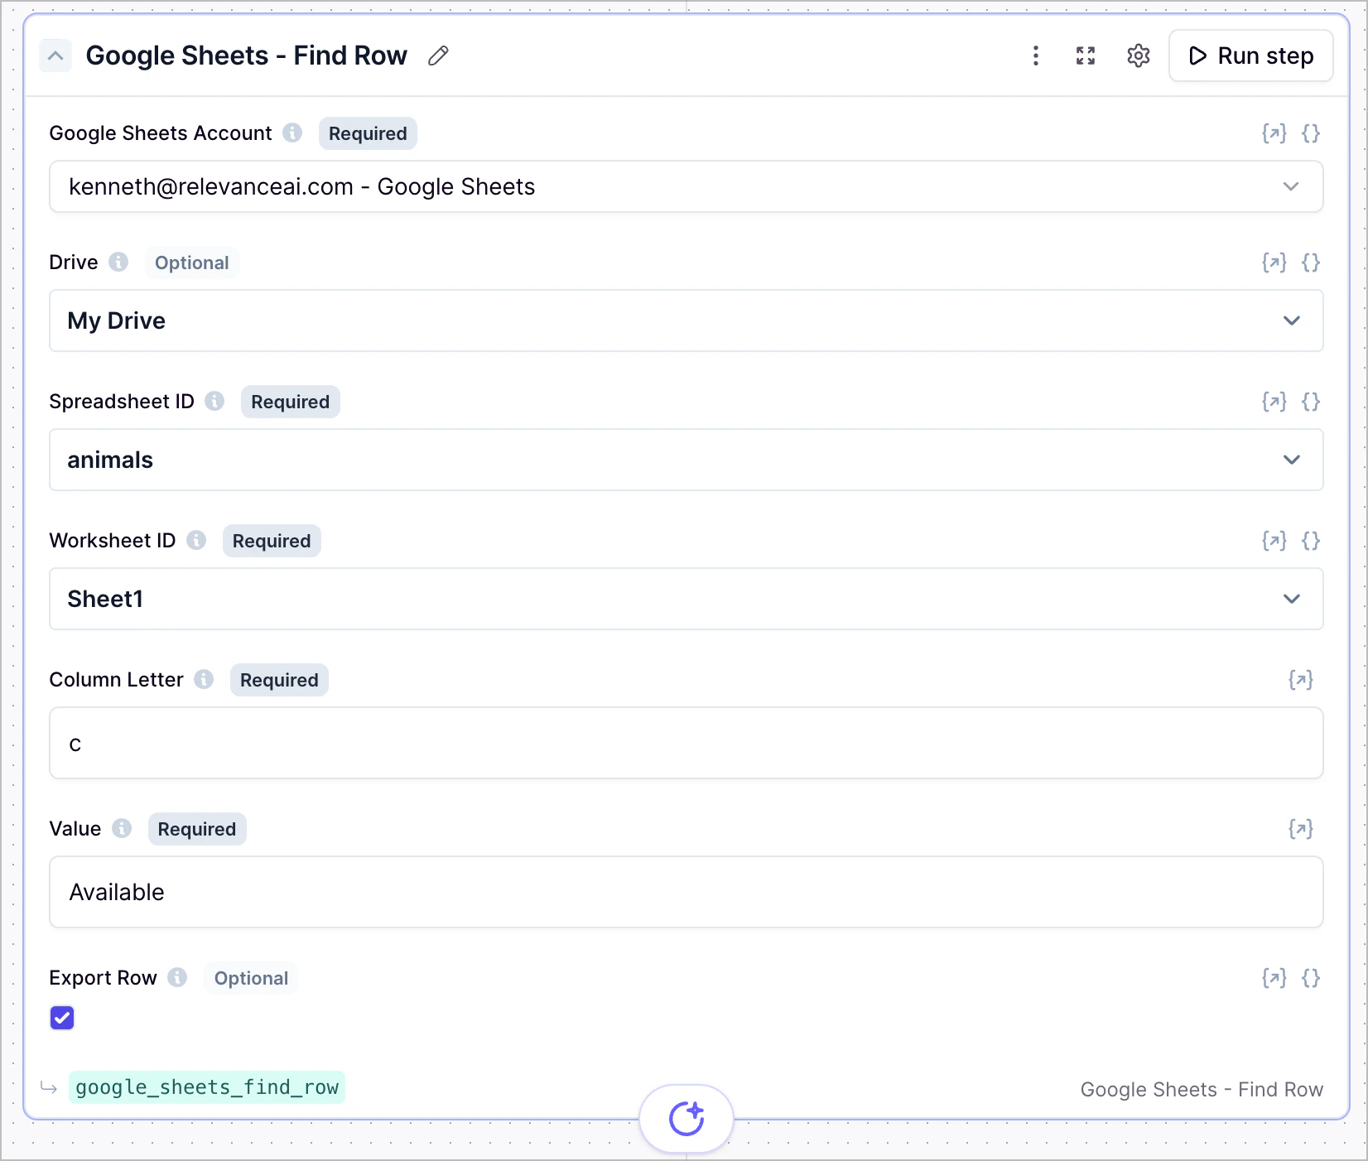Insert a variable into the Value field

[x=1301, y=828]
